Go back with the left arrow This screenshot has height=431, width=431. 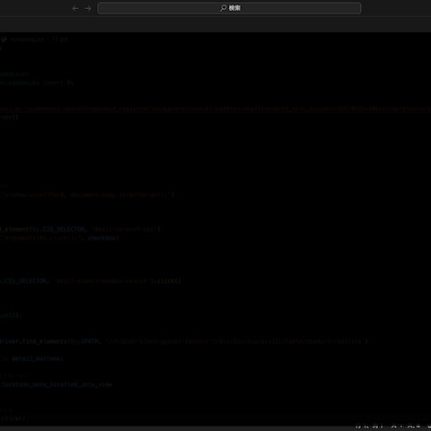pos(75,8)
